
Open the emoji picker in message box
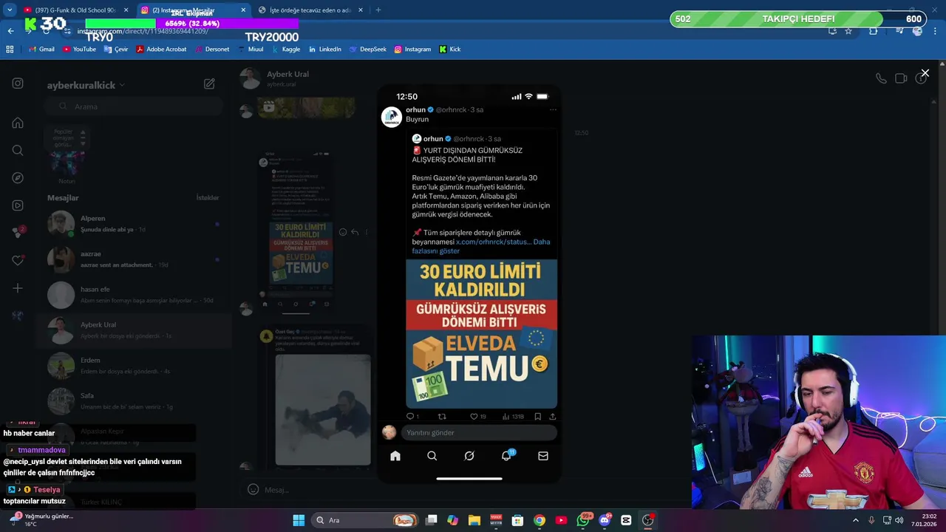[253, 489]
